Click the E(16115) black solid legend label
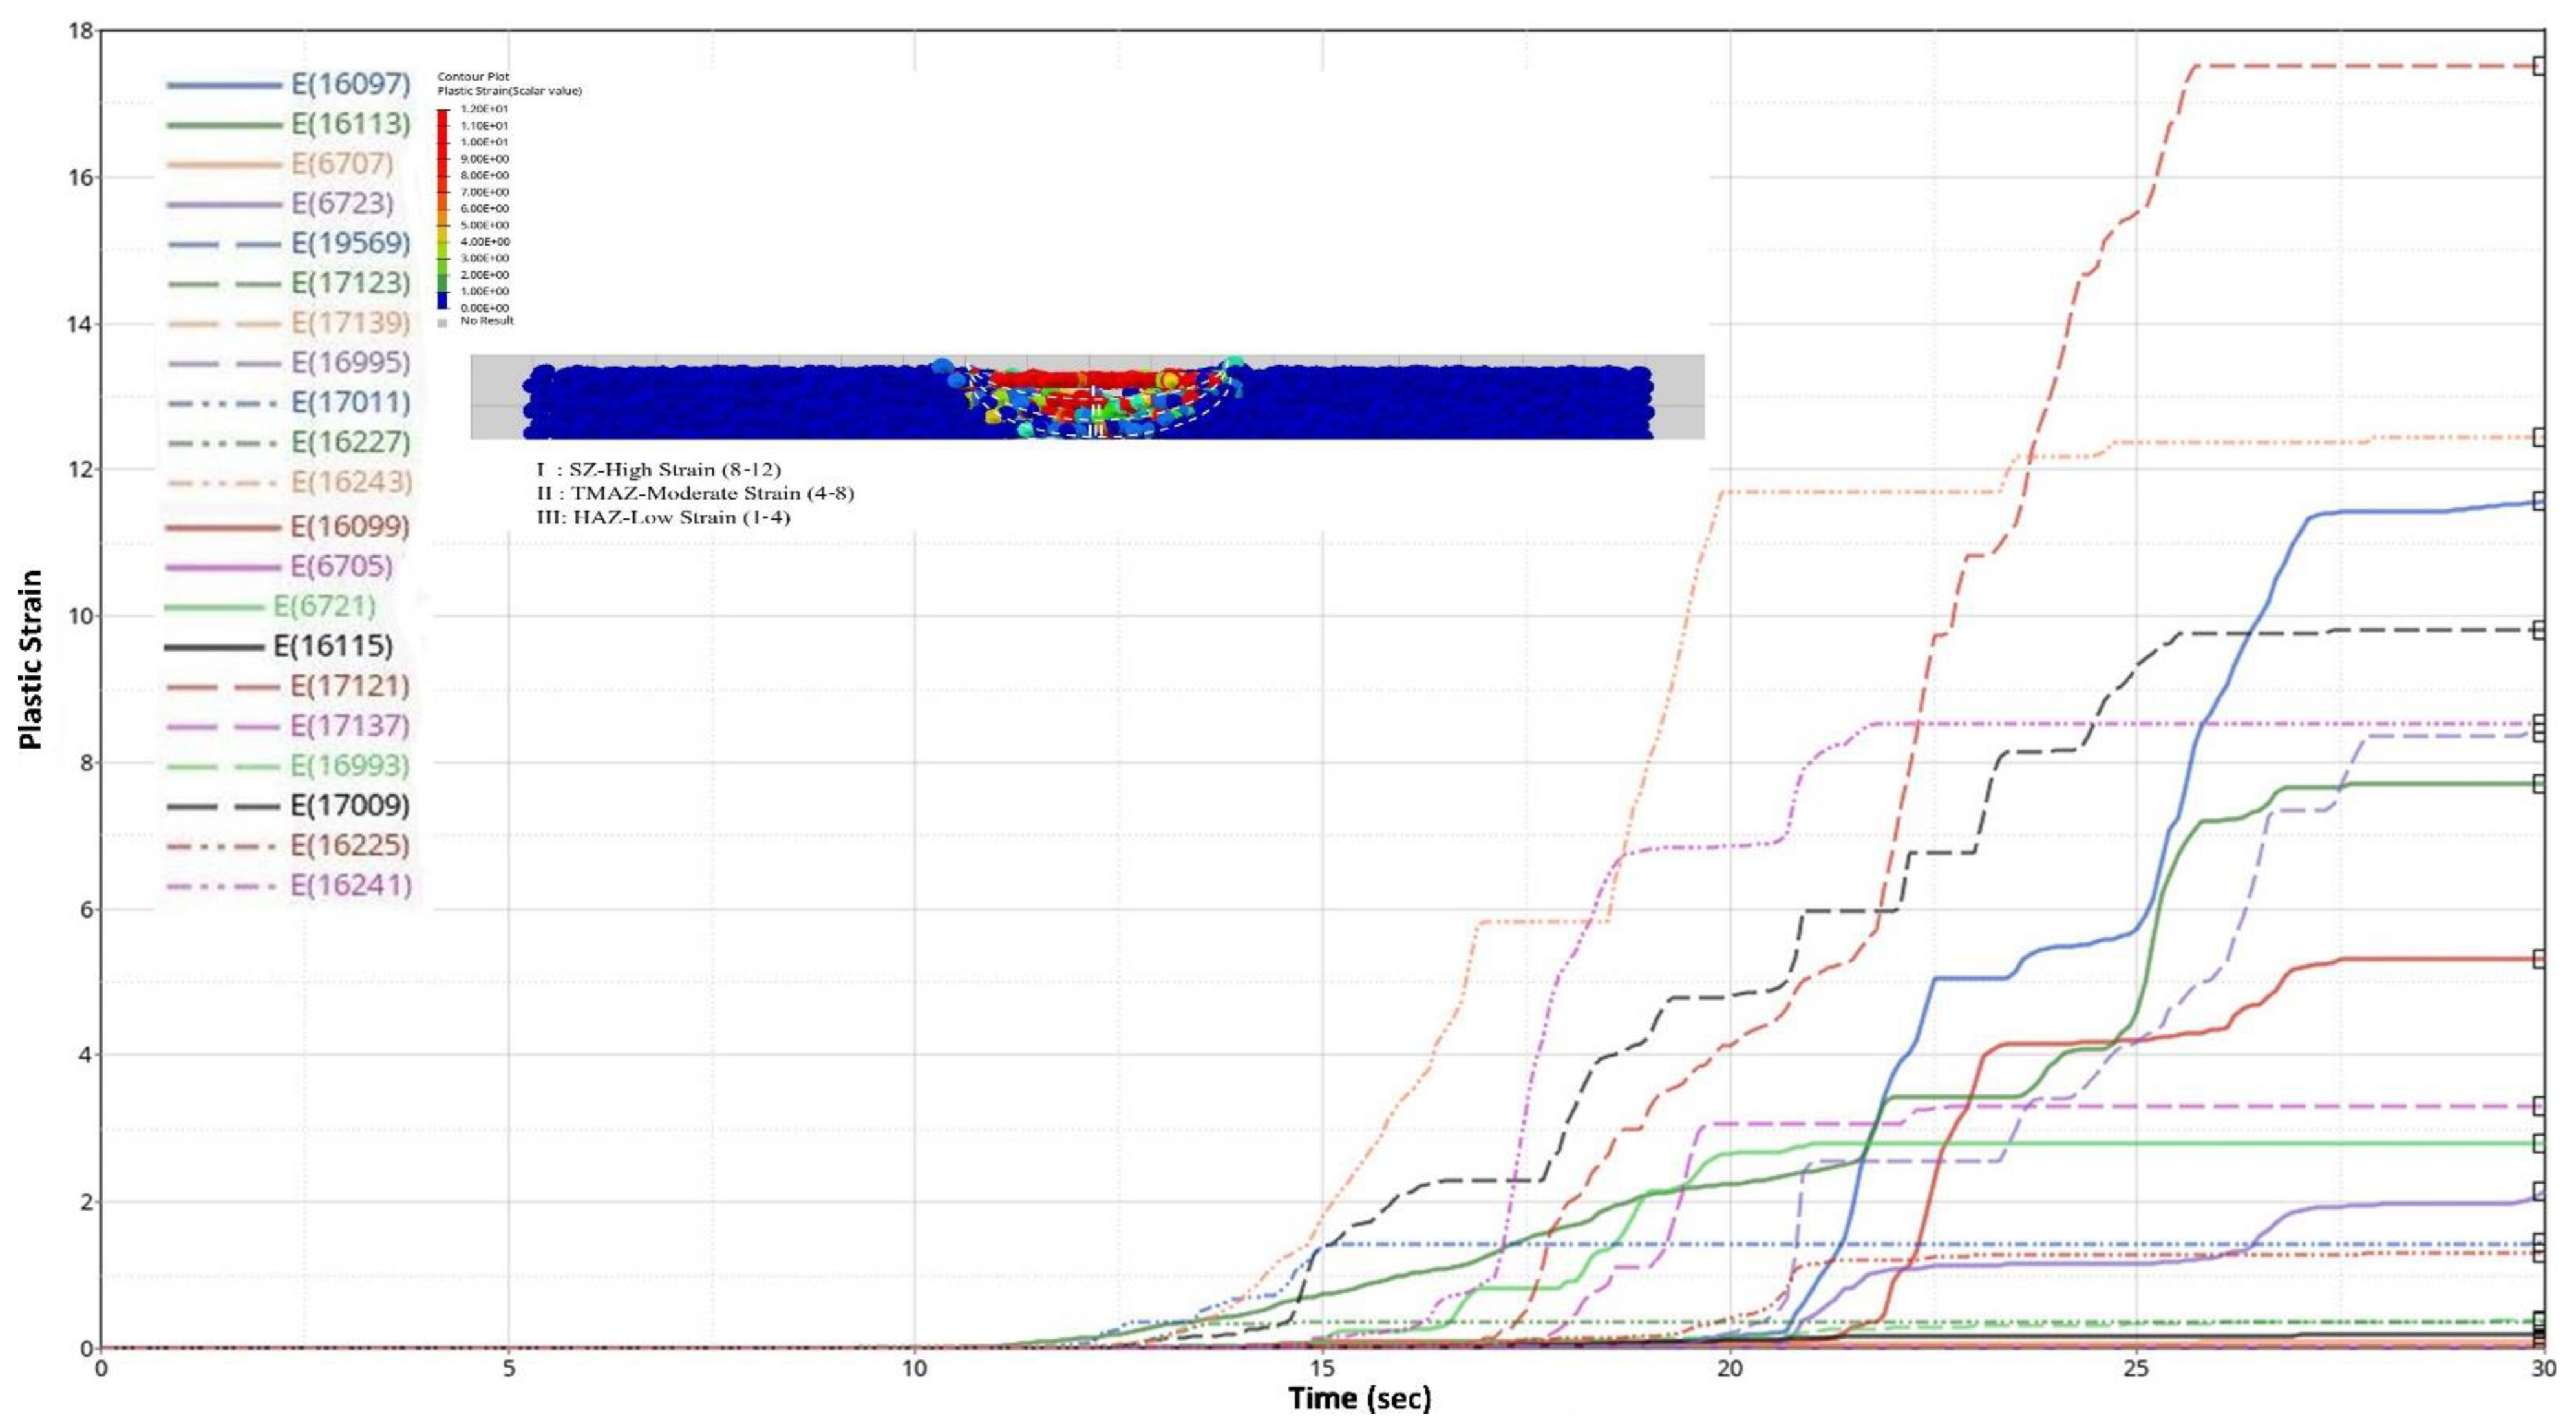Viewport: 2576px width, 1424px height. click(333, 646)
